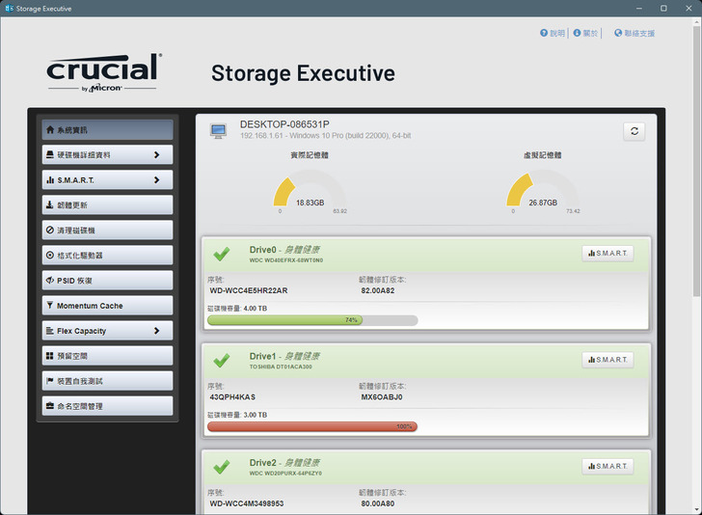This screenshot has width=702, height=515.
Task: Open the 韌體更新 firmware update item
Action: coord(107,204)
